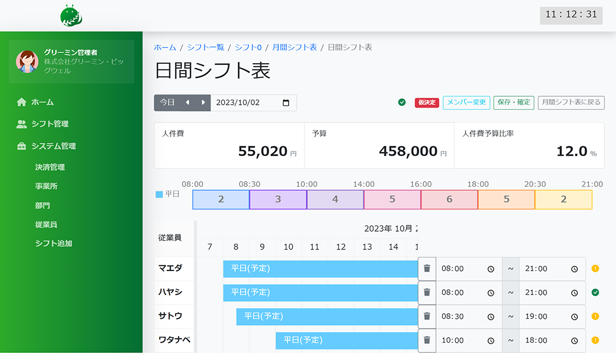
Task: Click the 保存・確定 button
Action: (x=513, y=102)
